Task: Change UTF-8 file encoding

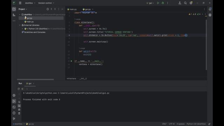Action: [171, 124]
